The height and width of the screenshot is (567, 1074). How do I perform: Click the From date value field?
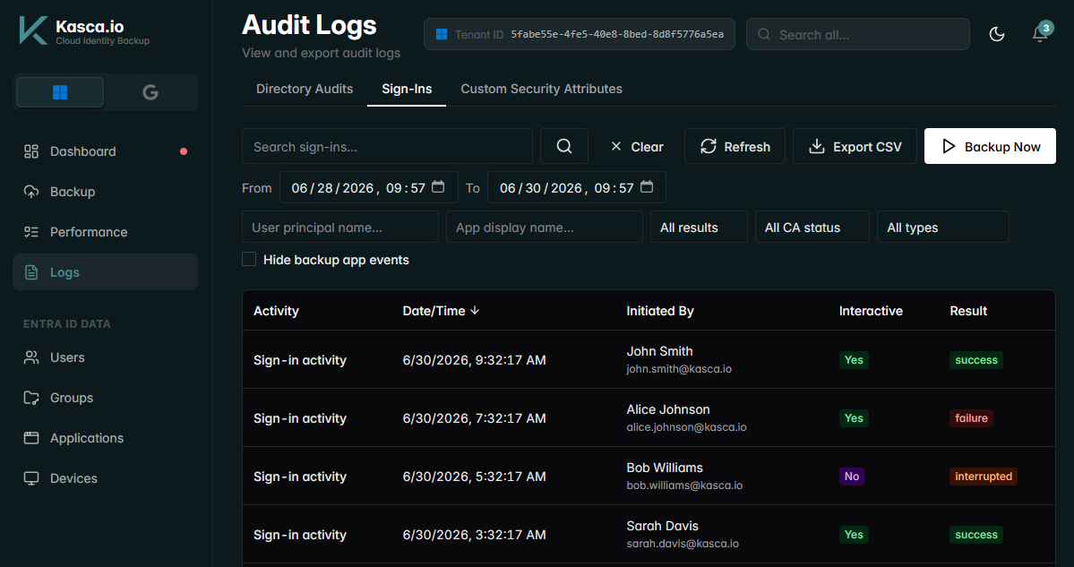click(368, 187)
